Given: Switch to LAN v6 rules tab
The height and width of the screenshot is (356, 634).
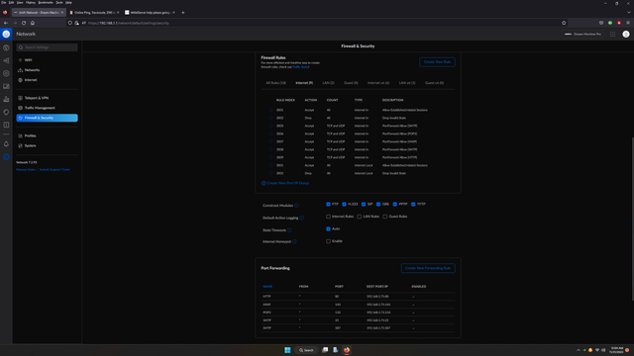Looking at the screenshot, I should pos(407,83).
